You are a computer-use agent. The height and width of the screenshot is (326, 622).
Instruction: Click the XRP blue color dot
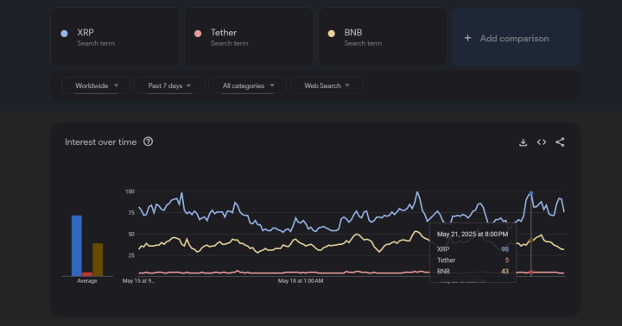64,34
